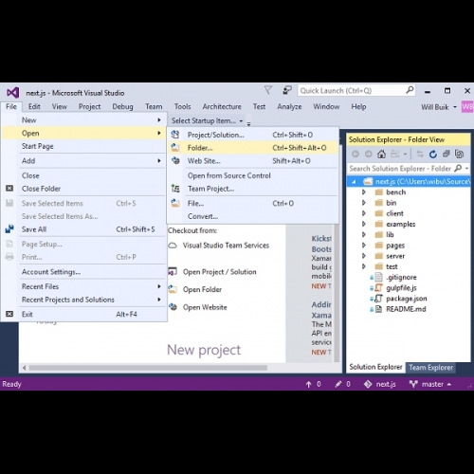The image size is (474, 474).
Task: Click the pending changes pencil status icon
Action: click(338, 384)
